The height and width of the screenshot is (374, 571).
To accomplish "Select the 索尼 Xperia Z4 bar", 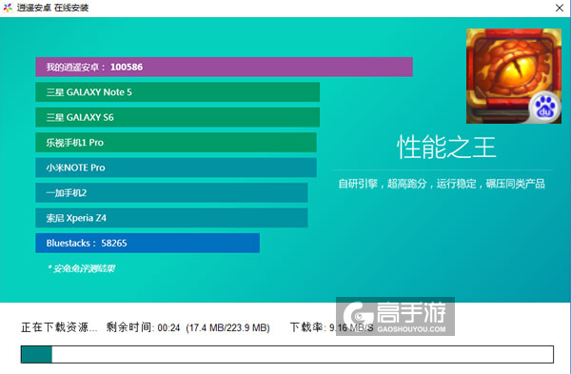I will (x=171, y=218).
